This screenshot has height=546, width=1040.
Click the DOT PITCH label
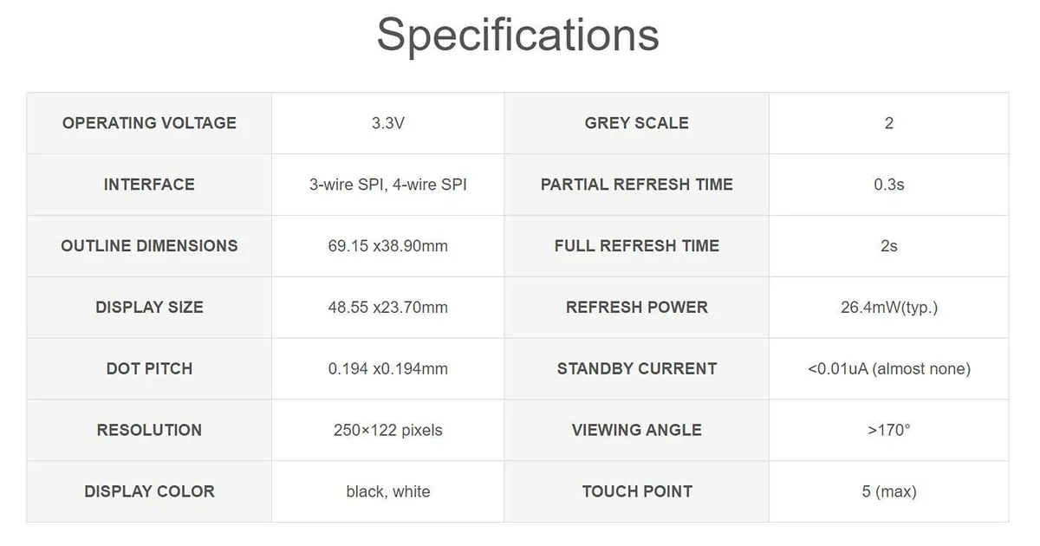(x=149, y=369)
